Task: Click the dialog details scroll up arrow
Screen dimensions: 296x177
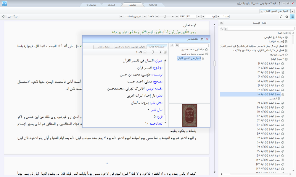Action: pos(165,60)
